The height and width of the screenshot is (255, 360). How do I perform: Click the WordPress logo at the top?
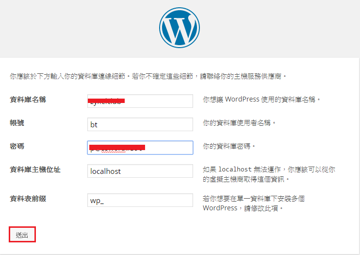[x=180, y=28]
